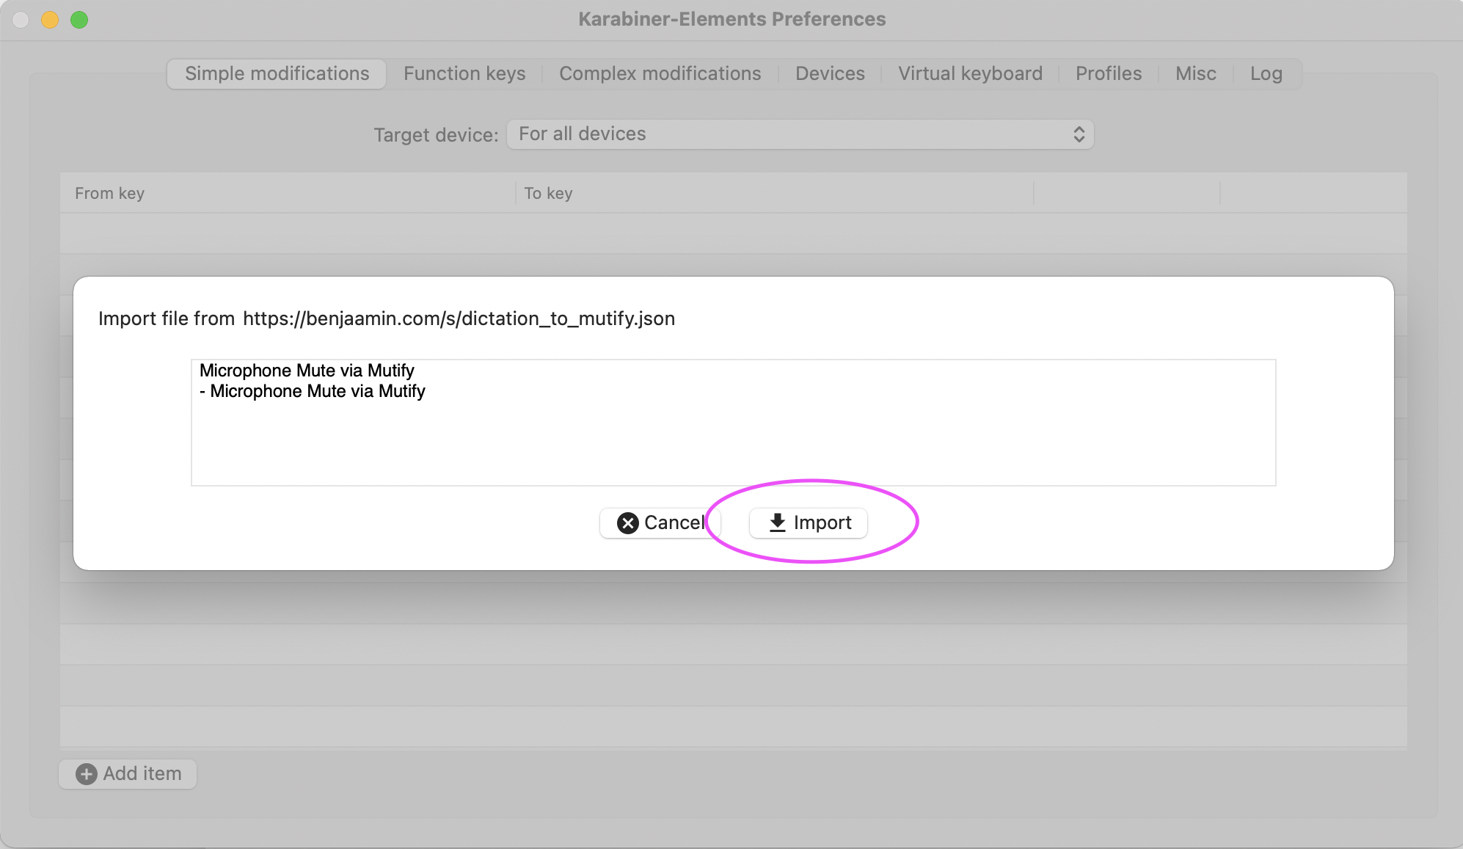This screenshot has width=1463, height=849.
Task: Open the Complex modifications tab
Action: (660, 73)
